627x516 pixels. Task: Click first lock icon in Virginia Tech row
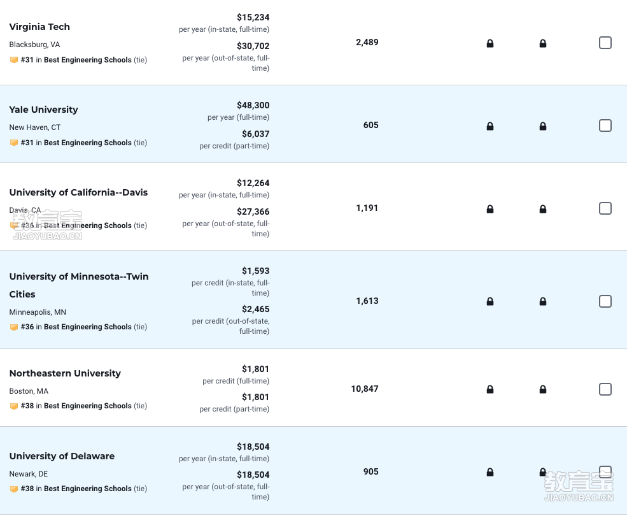pos(490,43)
